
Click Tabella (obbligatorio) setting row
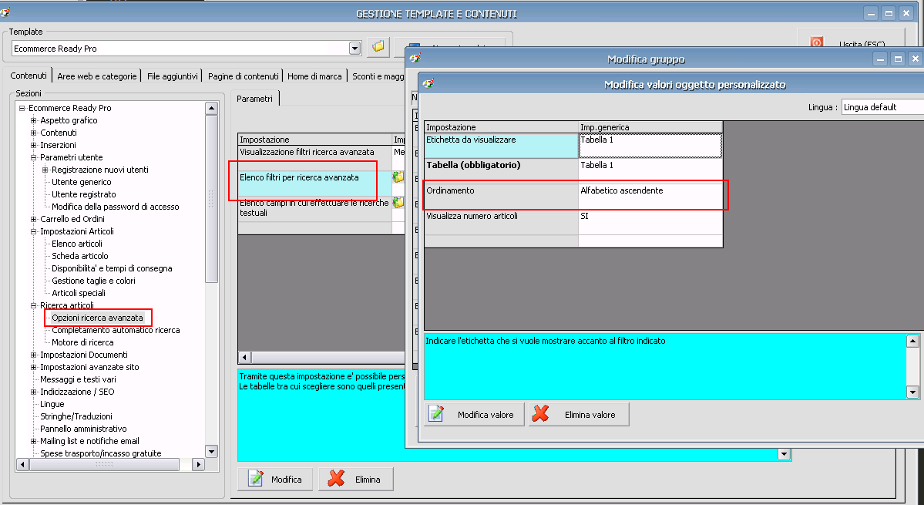[x=502, y=171]
